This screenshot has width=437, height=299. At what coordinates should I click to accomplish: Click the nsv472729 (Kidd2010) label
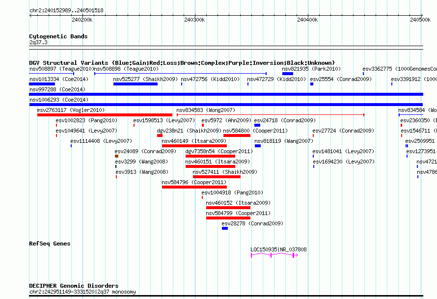(276, 79)
